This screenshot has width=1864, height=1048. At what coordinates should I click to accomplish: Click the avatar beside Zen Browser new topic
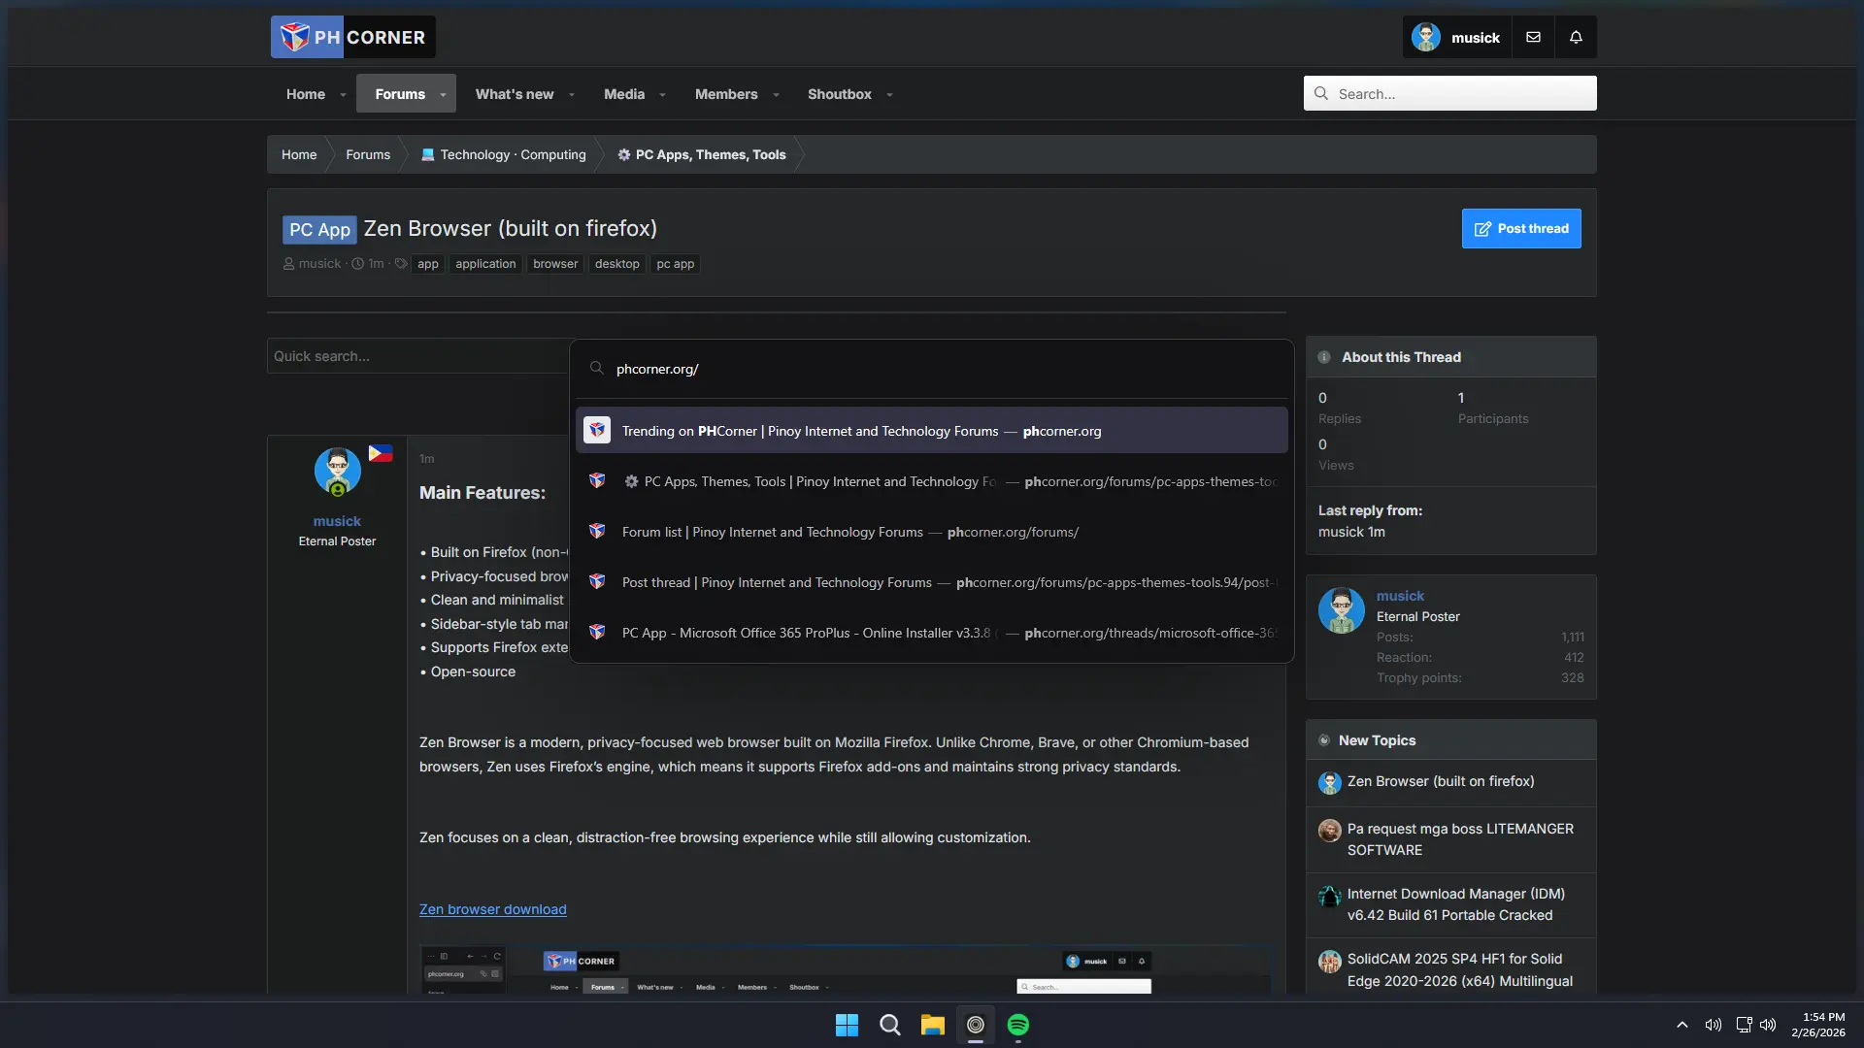pyautogui.click(x=1330, y=783)
